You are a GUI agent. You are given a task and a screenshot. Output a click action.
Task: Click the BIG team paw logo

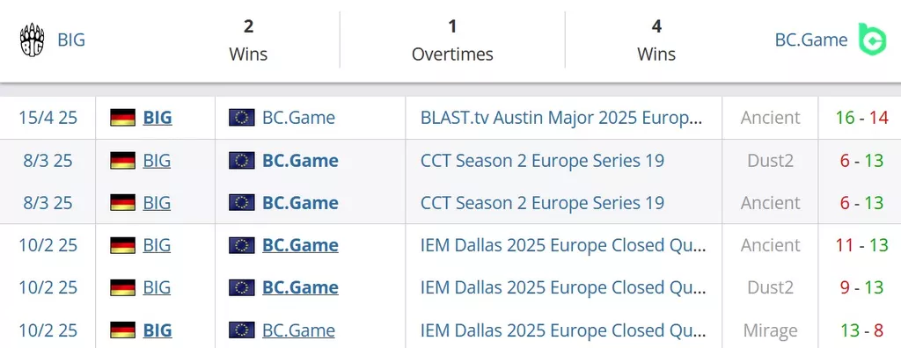tap(33, 40)
